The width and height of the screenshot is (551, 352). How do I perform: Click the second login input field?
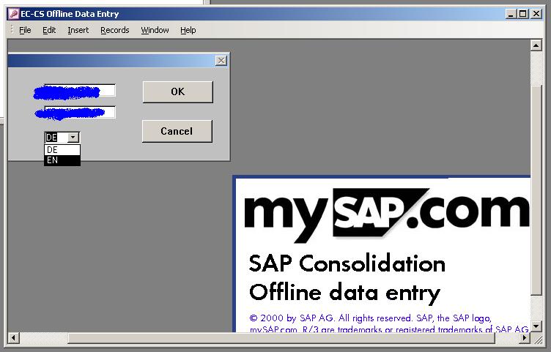(80, 112)
